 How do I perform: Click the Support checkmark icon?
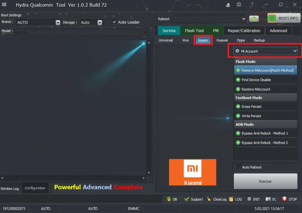tap(187, 199)
